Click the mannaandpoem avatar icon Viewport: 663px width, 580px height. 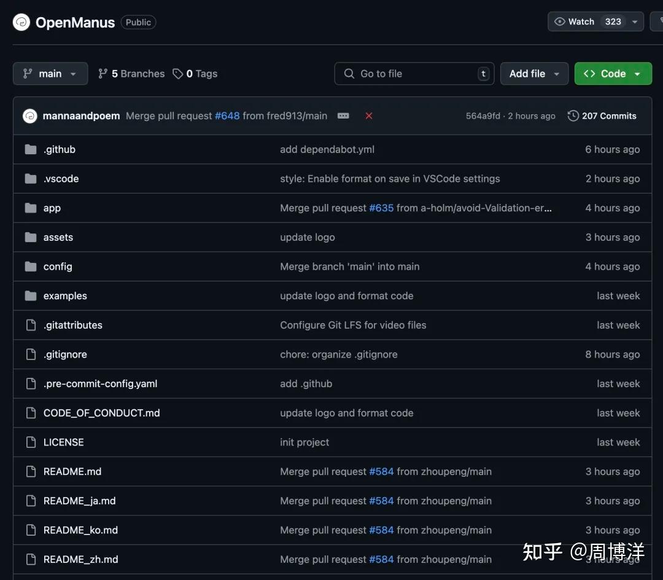click(30, 116)
